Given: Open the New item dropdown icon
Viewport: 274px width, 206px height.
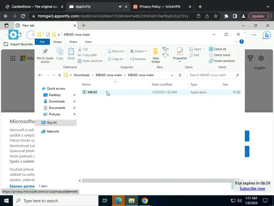Looking at the screenshot, I should pos(165,49).
